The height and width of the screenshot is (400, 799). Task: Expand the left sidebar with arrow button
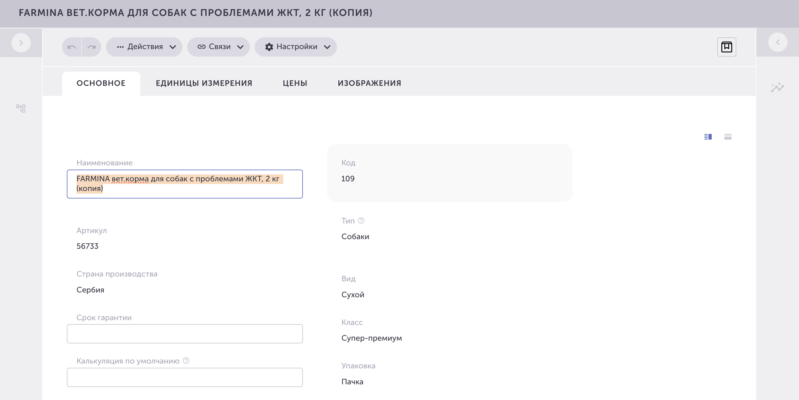click(21, 42)
